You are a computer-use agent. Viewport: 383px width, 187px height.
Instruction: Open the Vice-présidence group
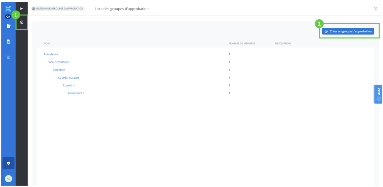[59, 62]
